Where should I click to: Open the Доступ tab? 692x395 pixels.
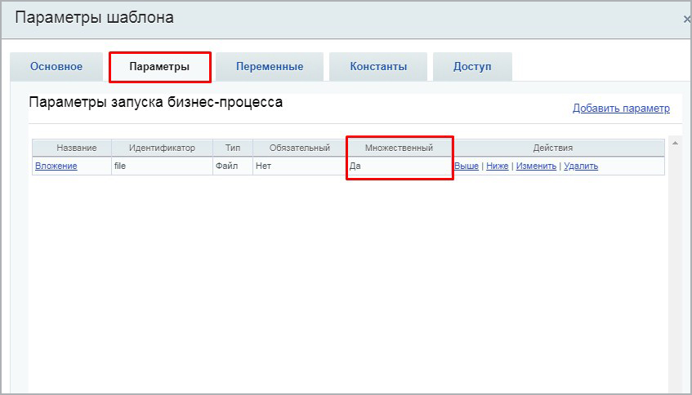coord(472,67)
